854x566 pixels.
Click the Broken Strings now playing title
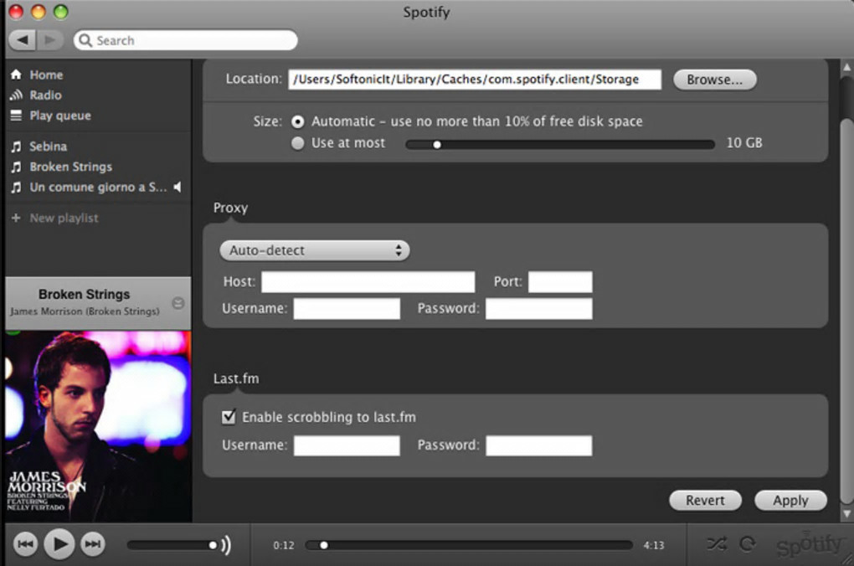pos(84,294)
